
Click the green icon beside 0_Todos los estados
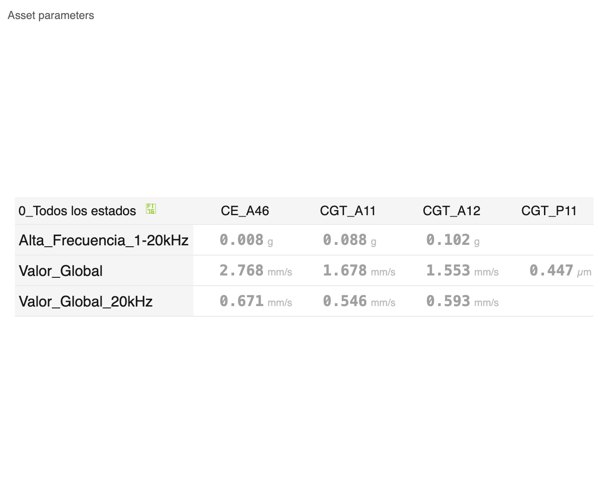click(151, 209)
